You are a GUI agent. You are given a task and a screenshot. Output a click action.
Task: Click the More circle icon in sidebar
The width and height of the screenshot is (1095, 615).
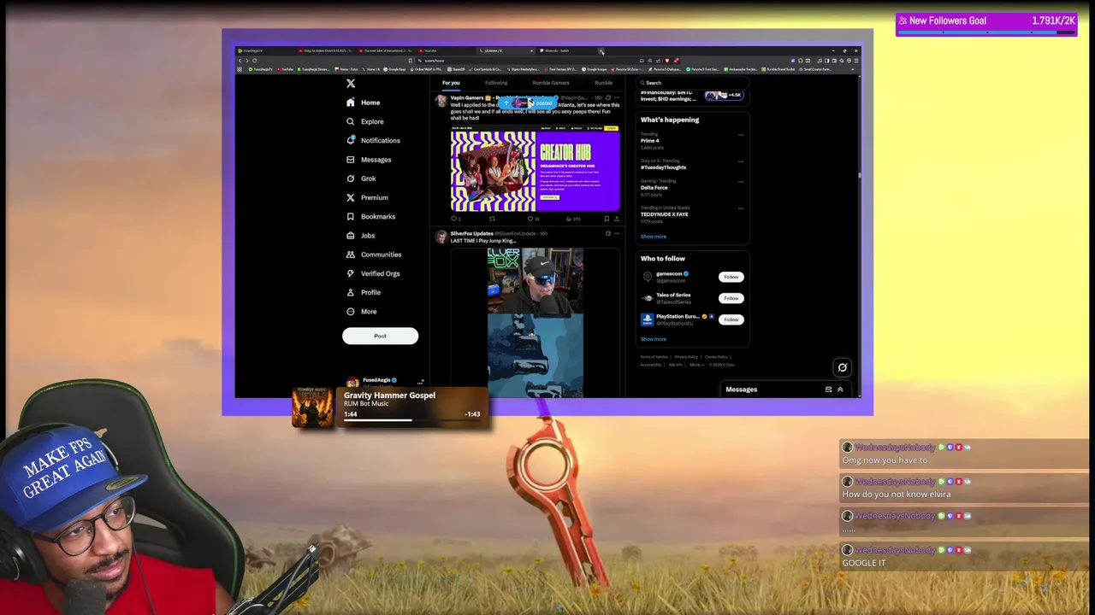[351, 312]
